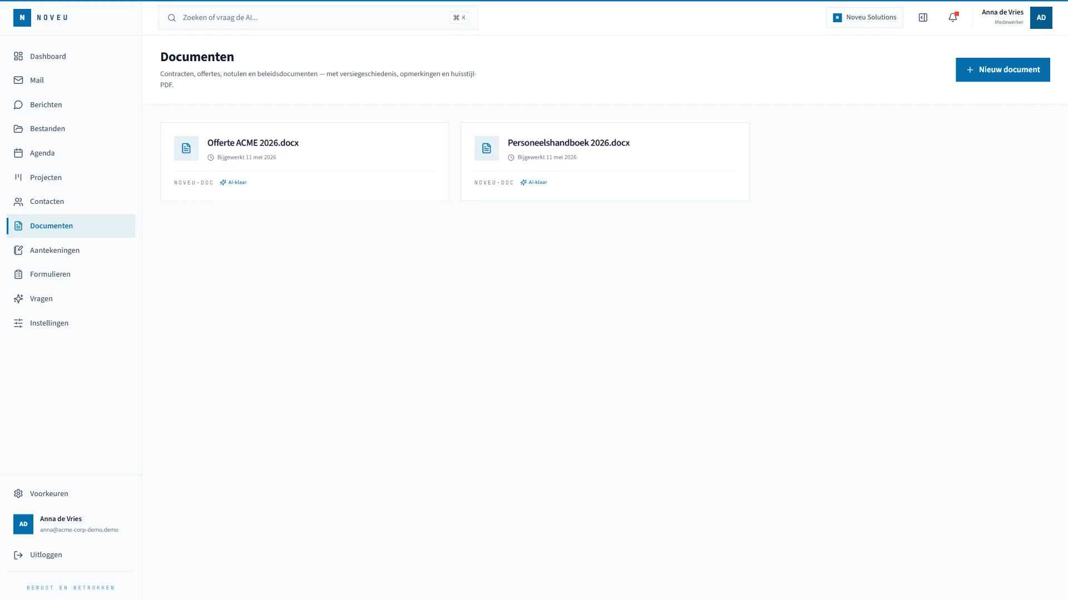Click the Instellingen sliders icon

[18, 323]
